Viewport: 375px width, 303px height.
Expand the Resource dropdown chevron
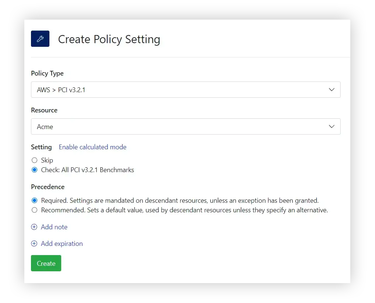[x=331, y=126]
